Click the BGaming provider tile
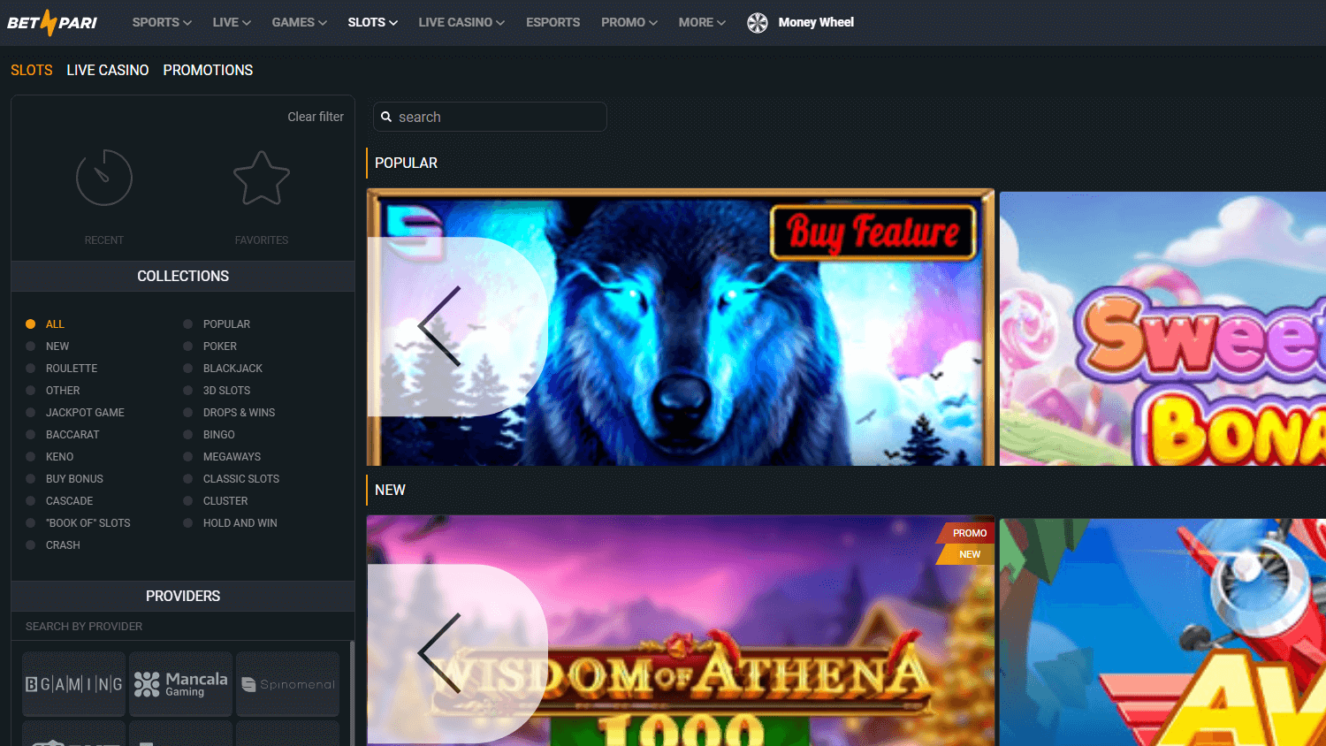 coord(73,683)
